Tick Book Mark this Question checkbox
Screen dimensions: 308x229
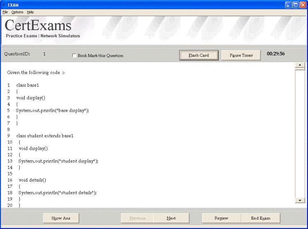(x=74, y=56)
